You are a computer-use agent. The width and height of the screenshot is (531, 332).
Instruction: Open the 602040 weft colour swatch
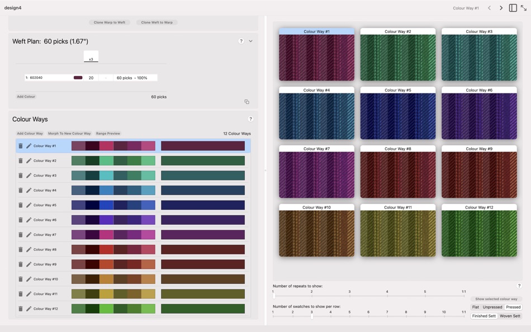coord(78,78)
